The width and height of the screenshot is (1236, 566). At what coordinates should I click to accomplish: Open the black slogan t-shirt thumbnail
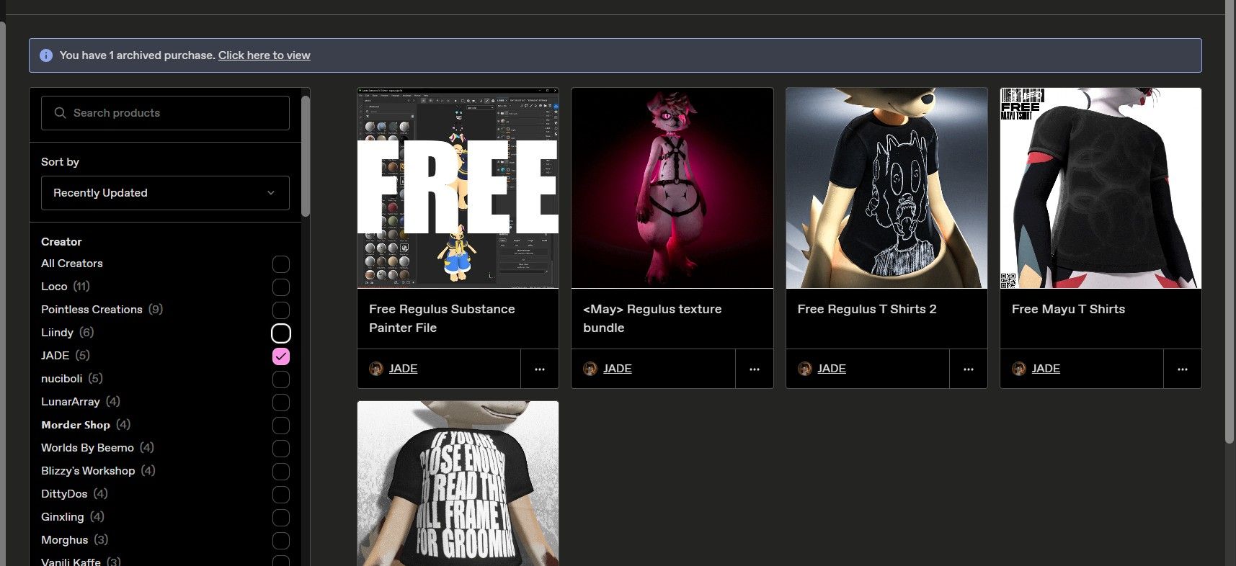[x=458, y=484]
